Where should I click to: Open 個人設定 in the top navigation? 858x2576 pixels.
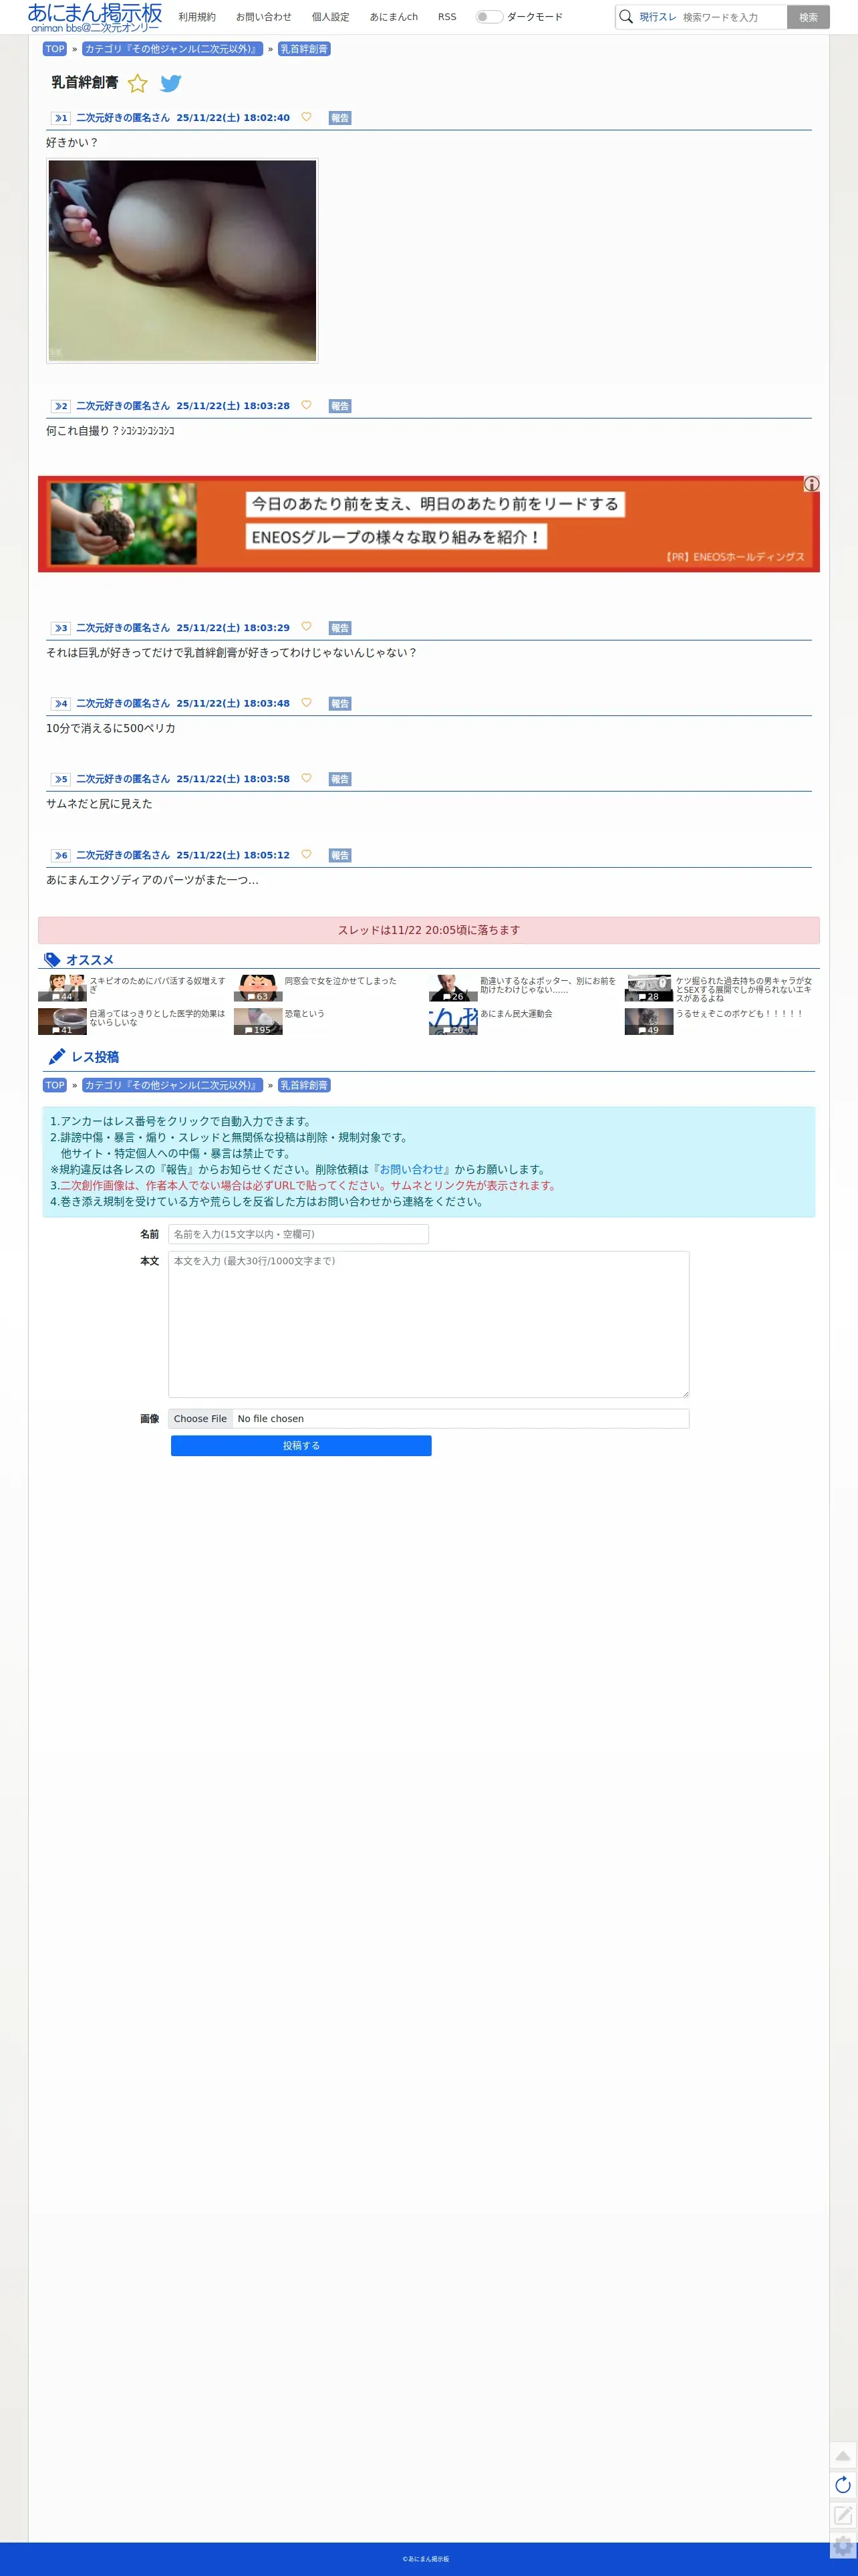(330, 17)
